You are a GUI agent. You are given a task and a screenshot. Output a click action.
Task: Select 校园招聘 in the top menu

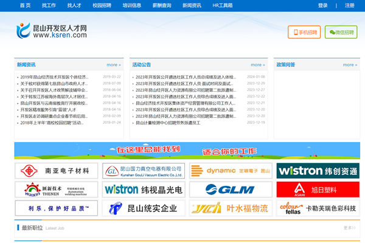click(102, 5)
